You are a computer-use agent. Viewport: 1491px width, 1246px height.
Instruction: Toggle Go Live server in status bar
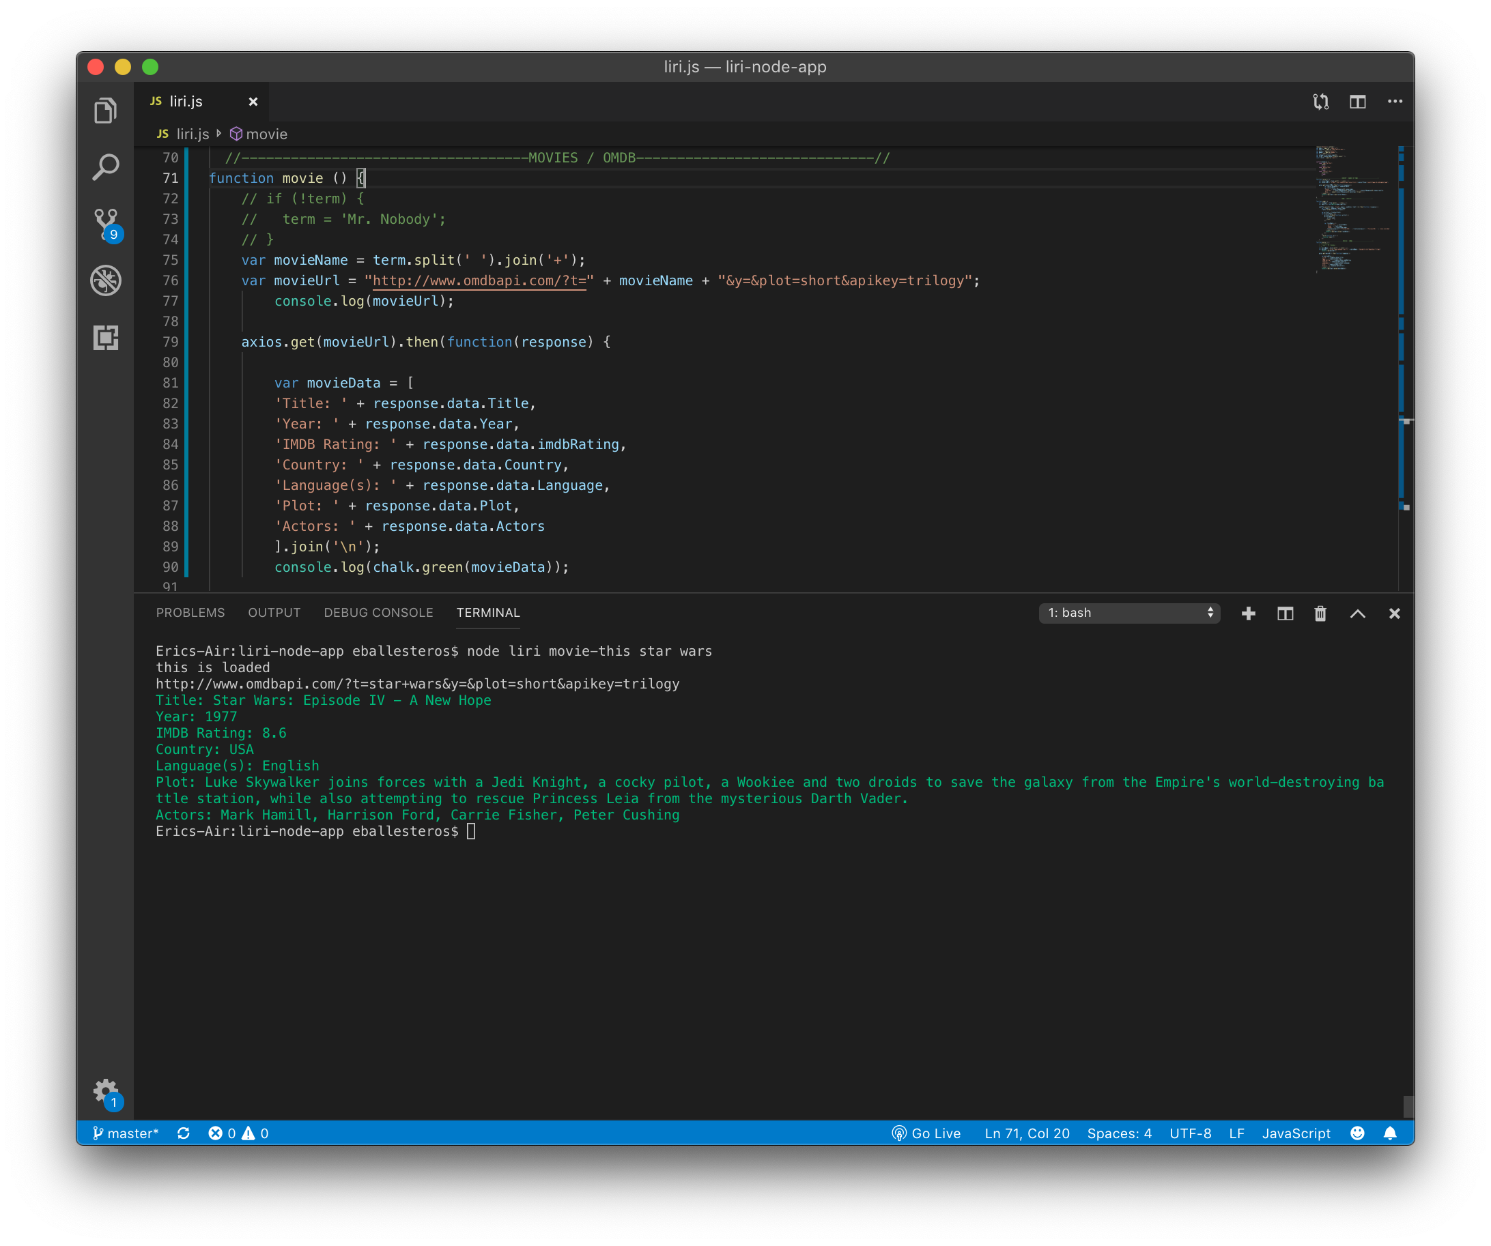click(926, 1133)
